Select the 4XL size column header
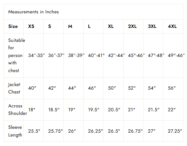 [172, 26]
